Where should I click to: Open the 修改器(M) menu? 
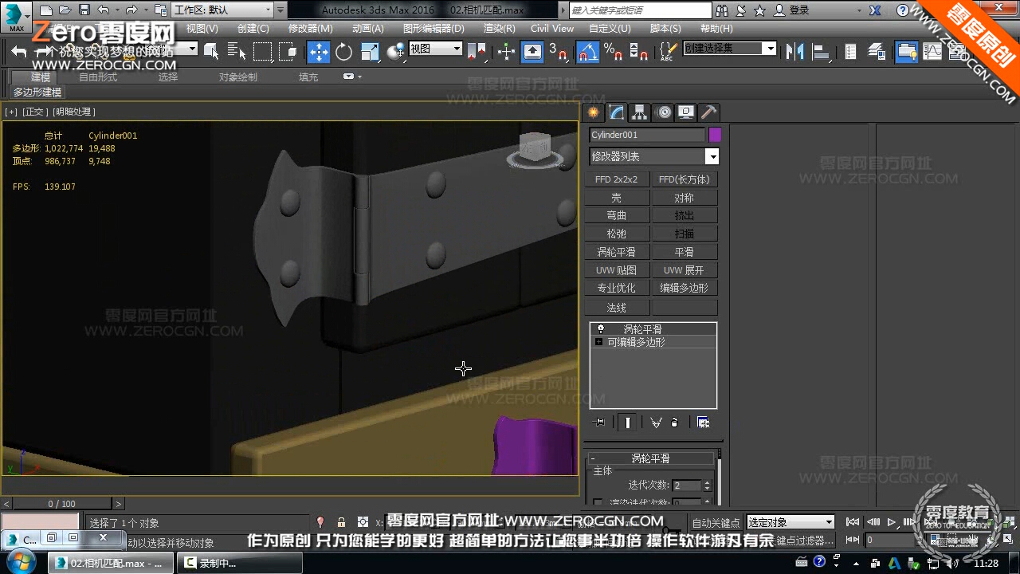point(310,28)
